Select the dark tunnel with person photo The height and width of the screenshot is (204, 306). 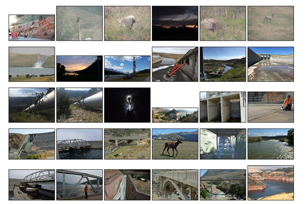tap(127, 105)
